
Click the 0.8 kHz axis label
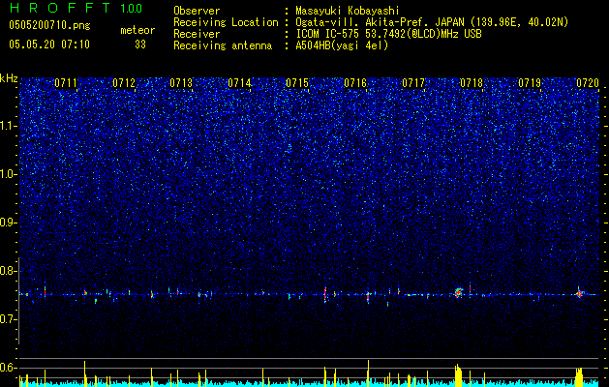(x=8, y=271)
